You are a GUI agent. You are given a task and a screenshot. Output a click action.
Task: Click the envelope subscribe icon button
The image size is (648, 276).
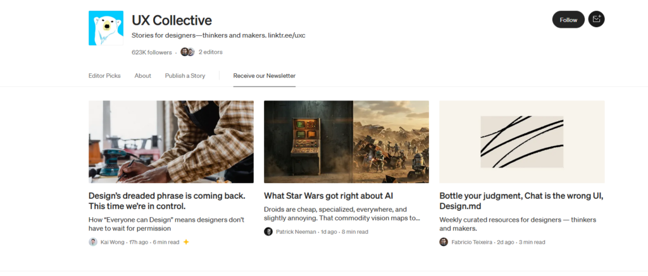coord(596,20)
